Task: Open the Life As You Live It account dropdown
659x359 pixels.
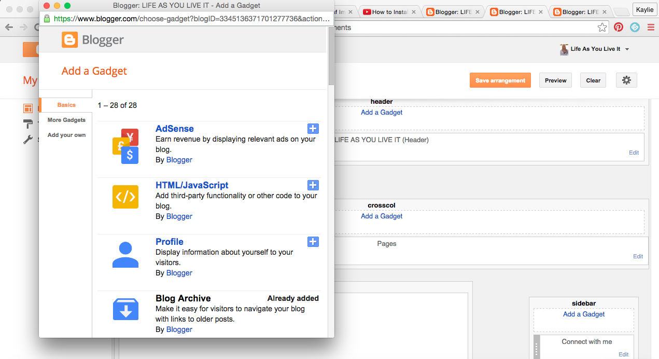Action: 627,49
